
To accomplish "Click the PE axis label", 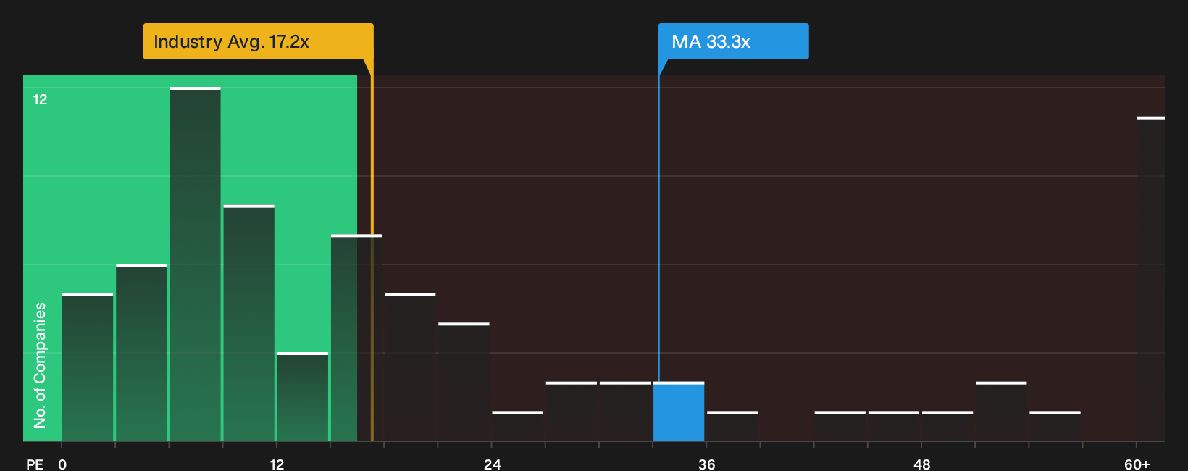I will tap(35, 464).
